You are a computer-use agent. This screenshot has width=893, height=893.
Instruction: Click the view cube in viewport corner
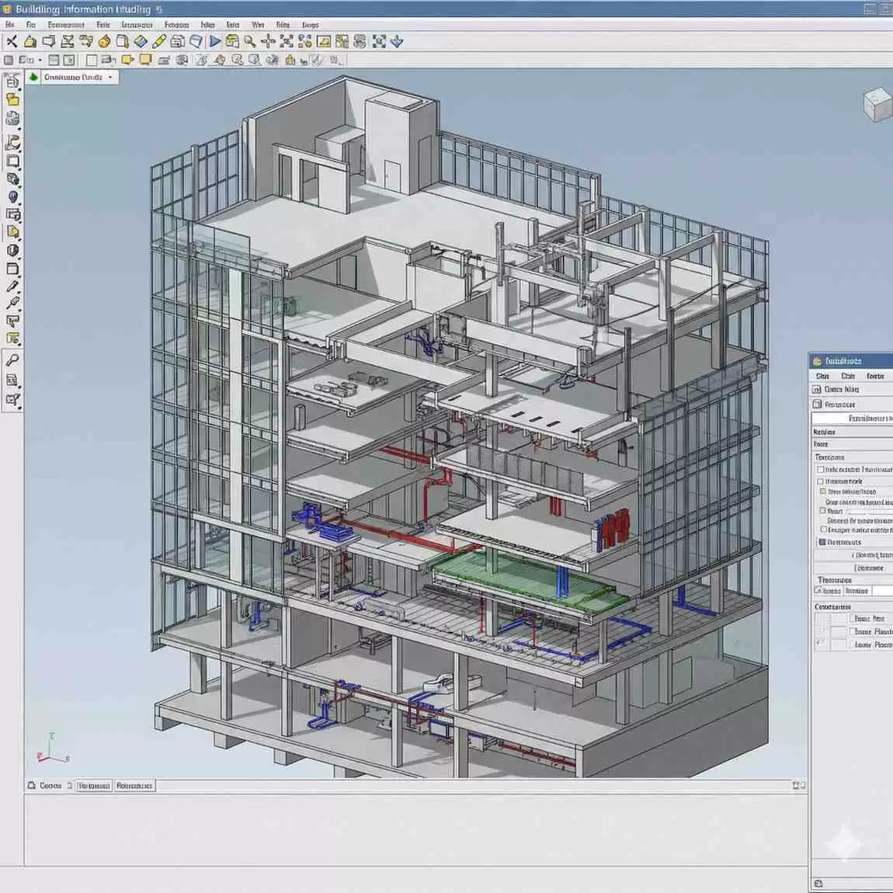point(877,104)
